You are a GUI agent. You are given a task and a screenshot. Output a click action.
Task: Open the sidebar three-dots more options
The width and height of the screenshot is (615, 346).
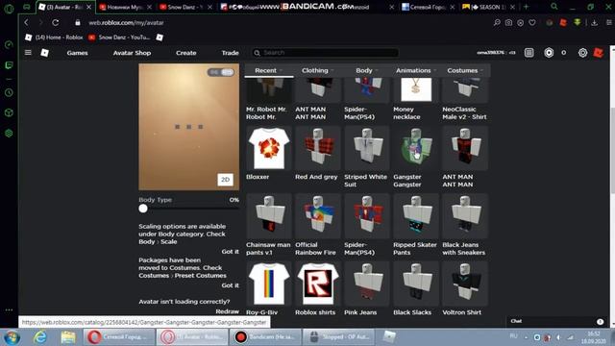[x=9, y=309]
